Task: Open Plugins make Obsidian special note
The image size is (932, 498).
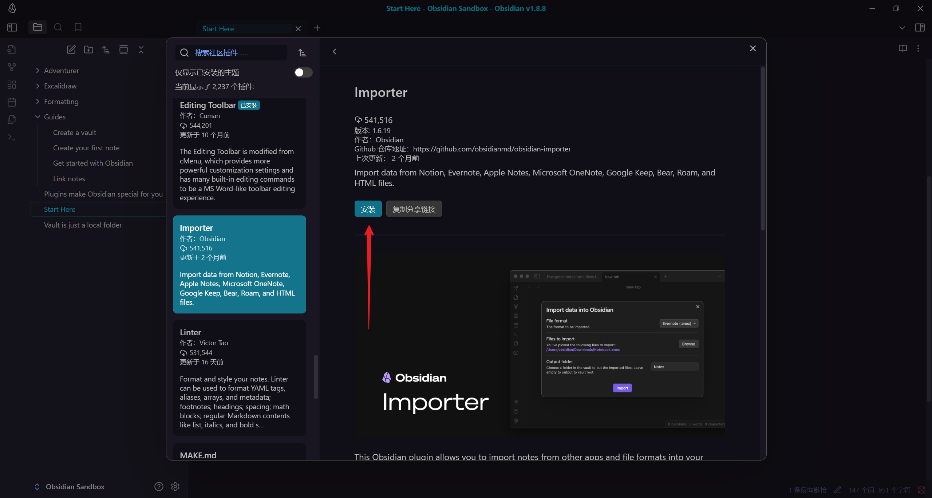Action: [103, 194]
